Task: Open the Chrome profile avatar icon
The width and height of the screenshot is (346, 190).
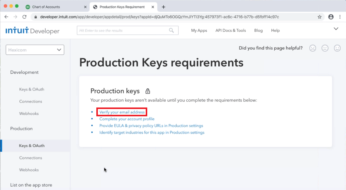Action: [x=331, y=17]
